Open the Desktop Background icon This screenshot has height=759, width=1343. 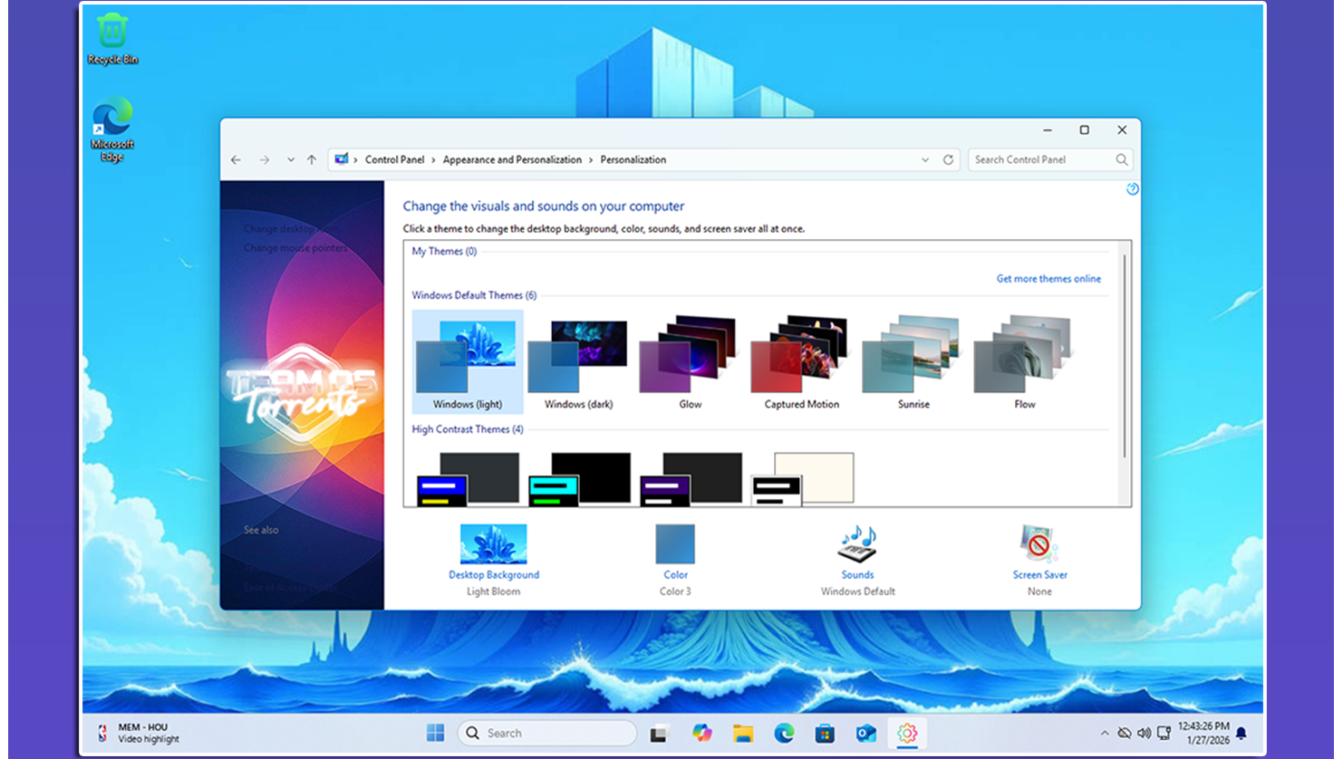(x=493, y=545)
